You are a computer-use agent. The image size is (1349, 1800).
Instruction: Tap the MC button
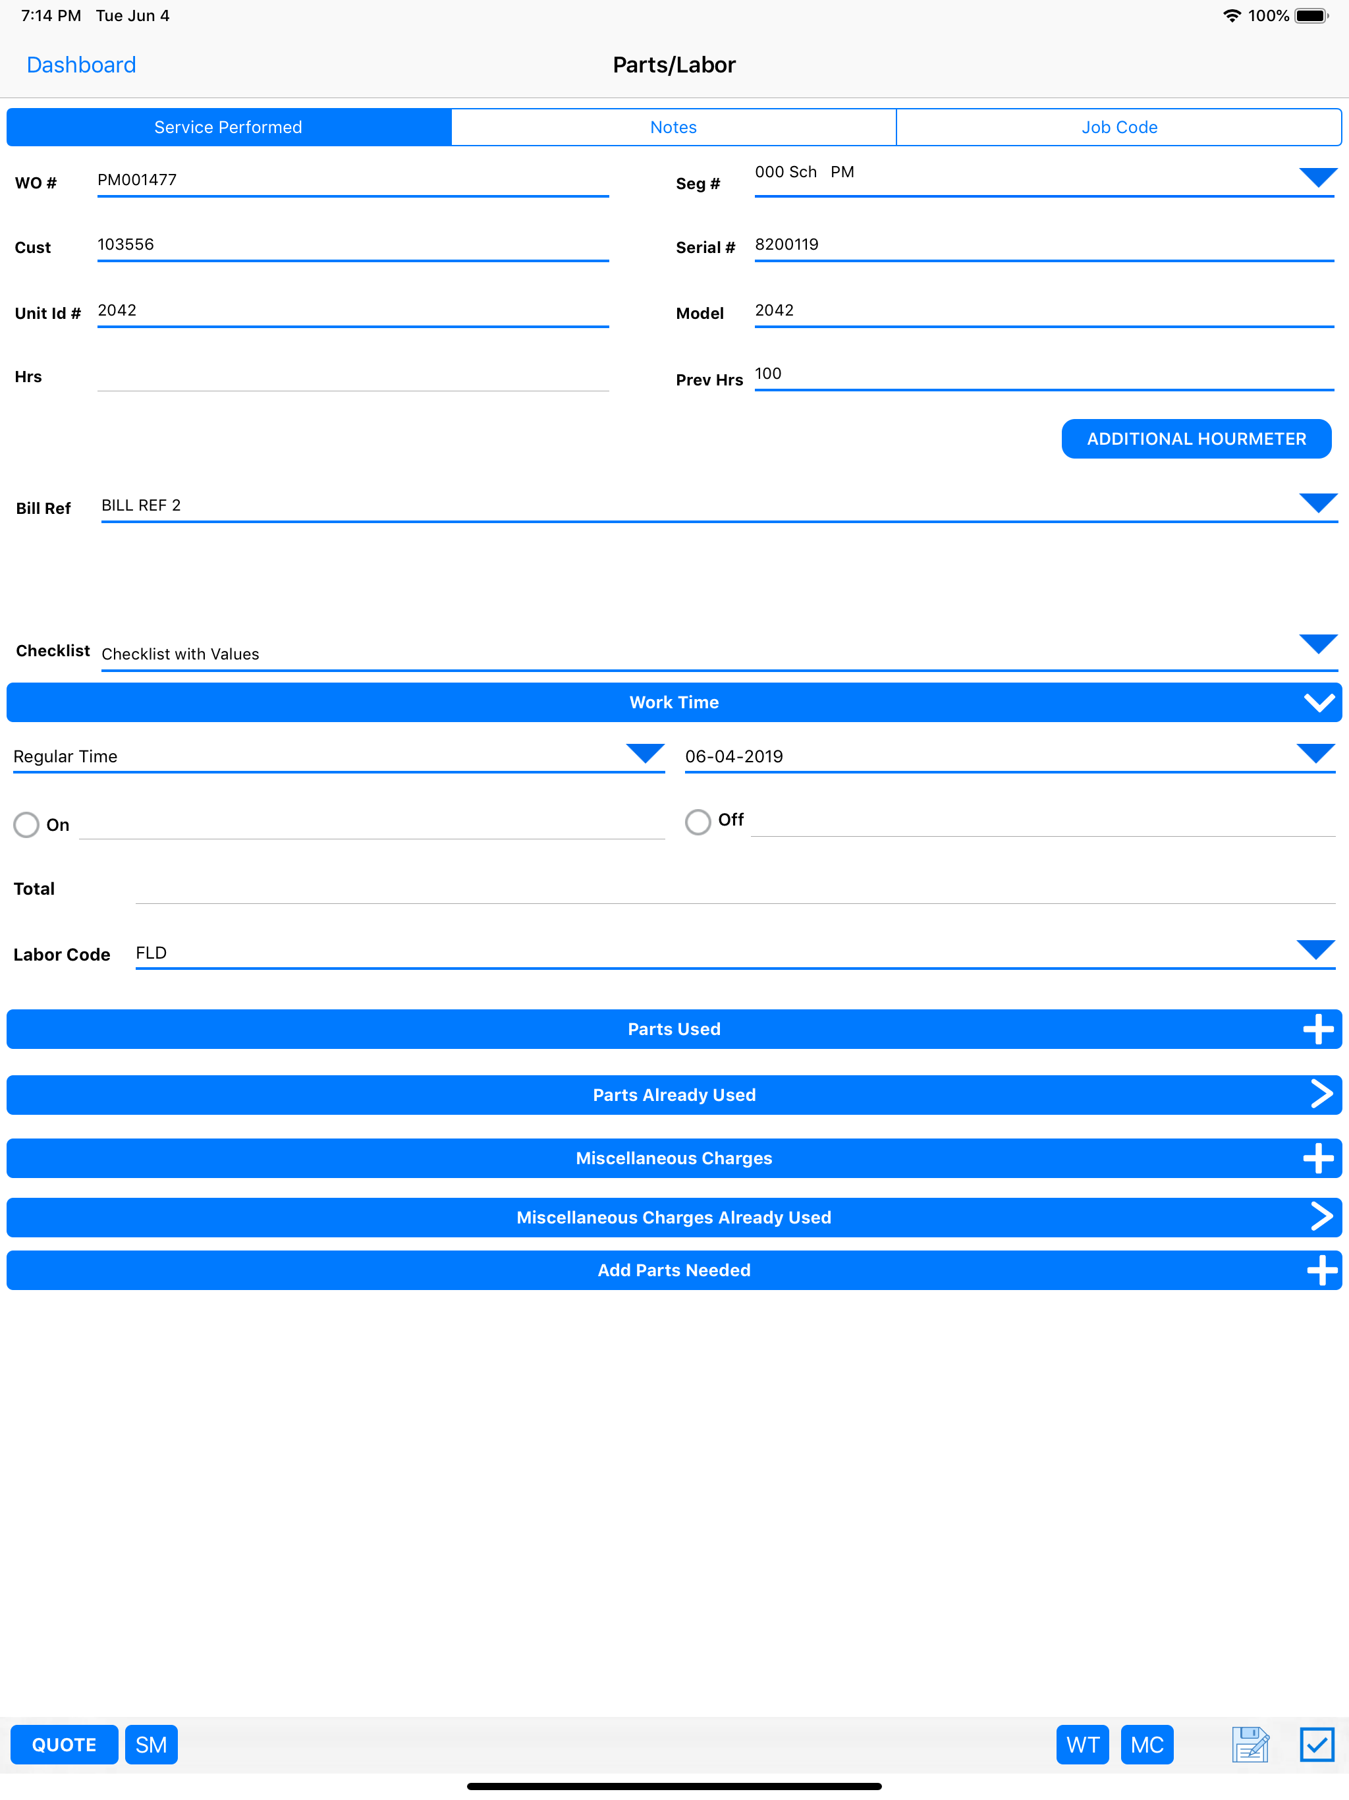[x=1147, y=1744]
